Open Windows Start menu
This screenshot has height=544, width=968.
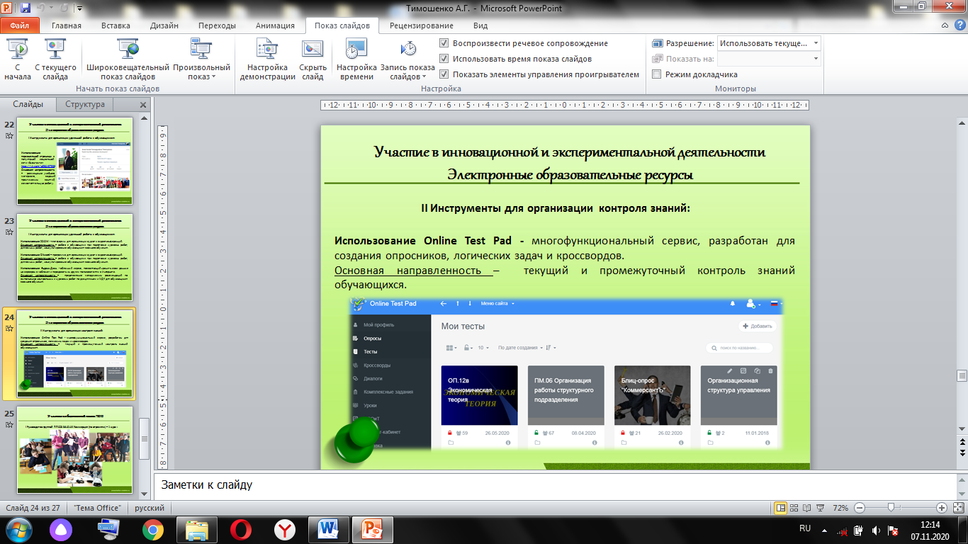point(18,529)
